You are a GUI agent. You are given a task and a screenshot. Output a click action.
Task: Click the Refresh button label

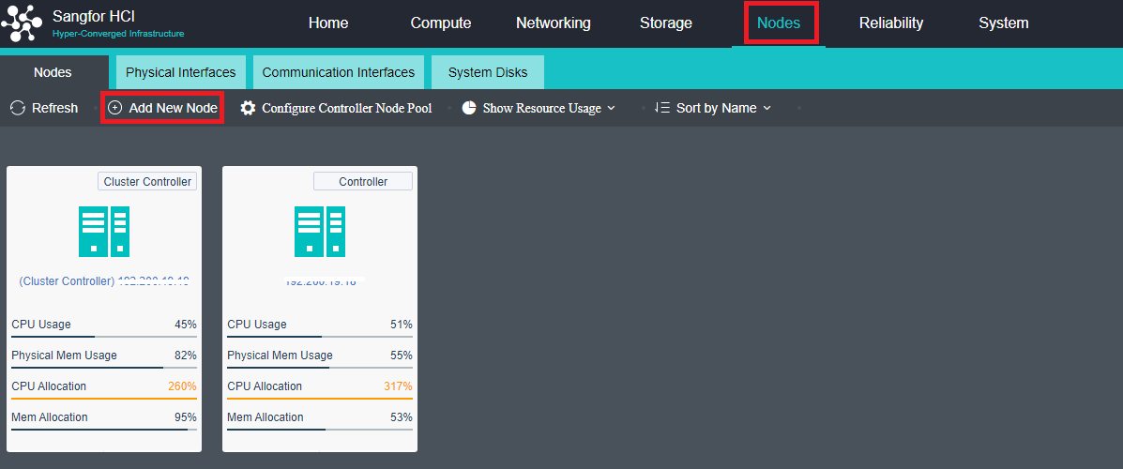click(55, 108)
